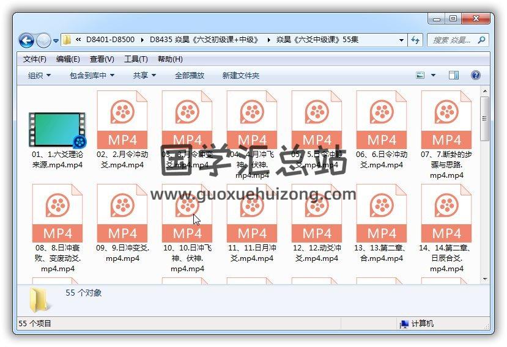Screen dimensions: 507x347
Task: Select the 02、2.月令冲动爻 MP4 file icon
Action: (x=122, y=120)
